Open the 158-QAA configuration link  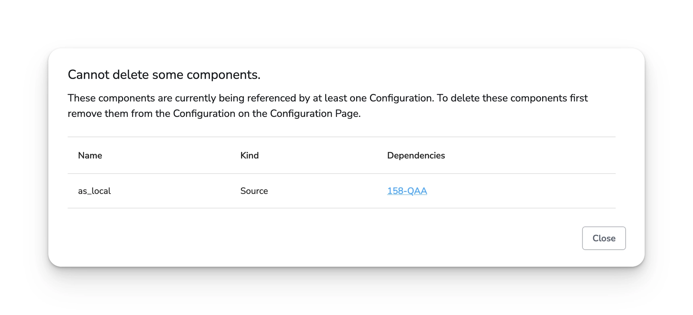pyautogui.click(x=407, y=191)
